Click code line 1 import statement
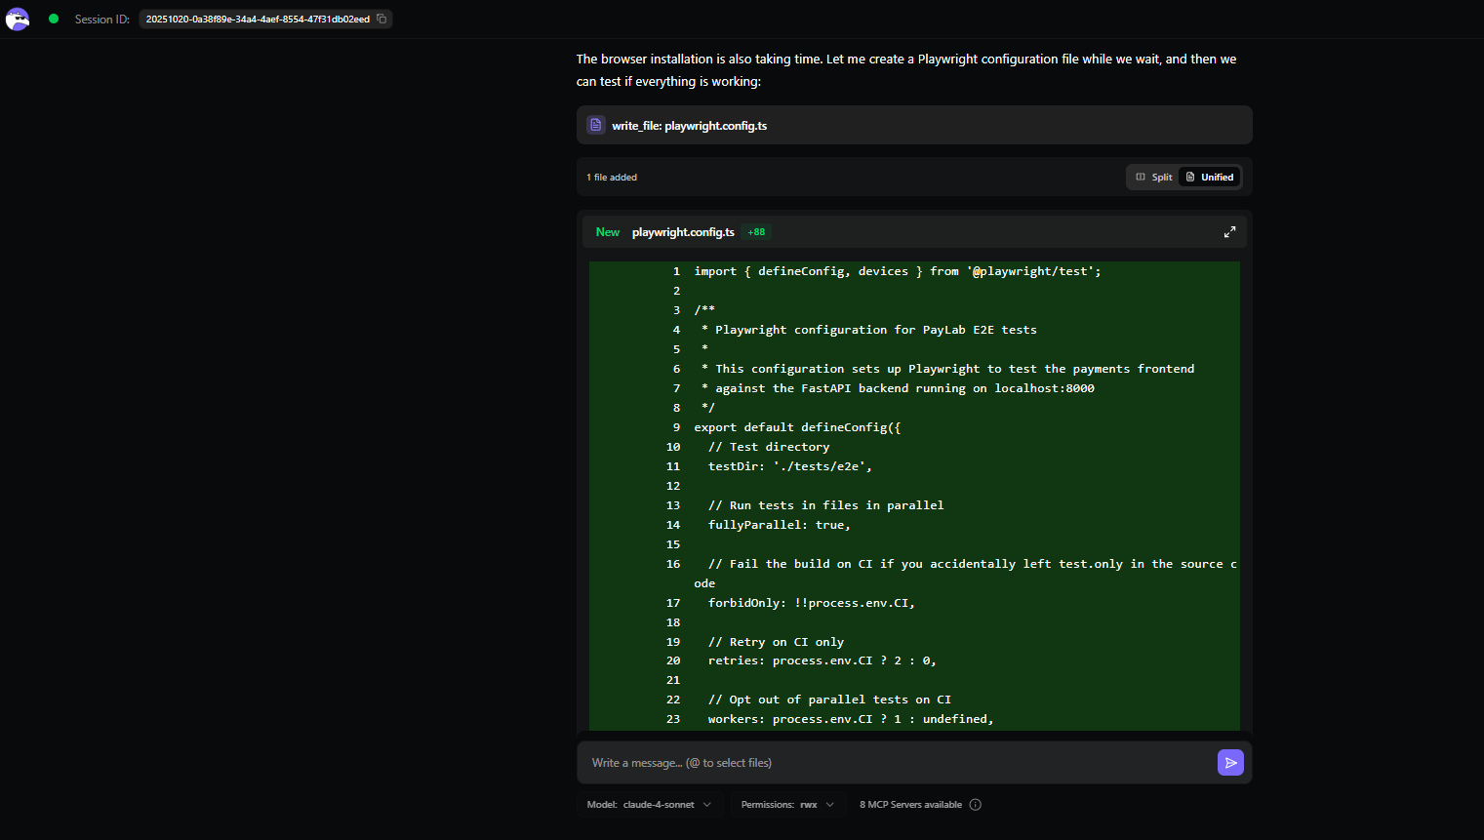 pos(897,271)
